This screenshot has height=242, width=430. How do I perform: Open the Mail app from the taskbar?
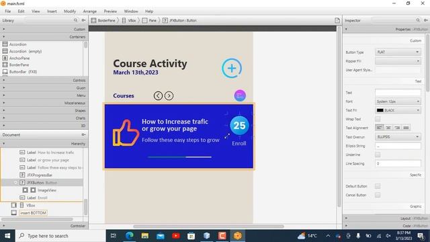(x=161, y=236)
